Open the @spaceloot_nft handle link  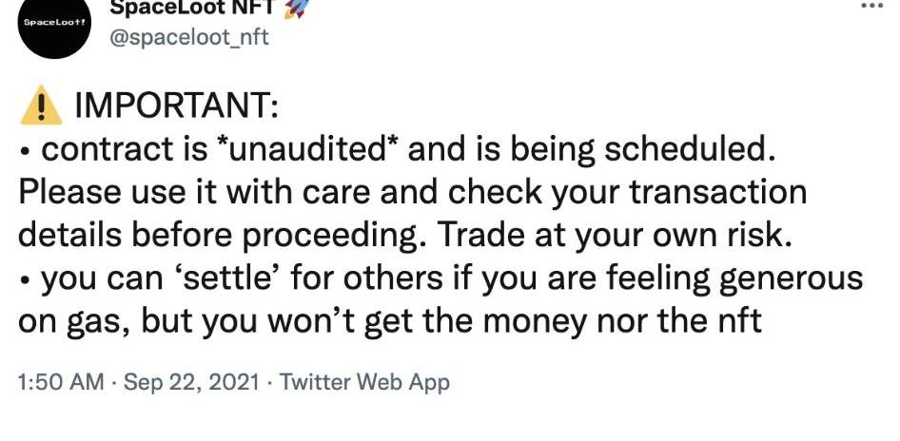pos(190,40)
